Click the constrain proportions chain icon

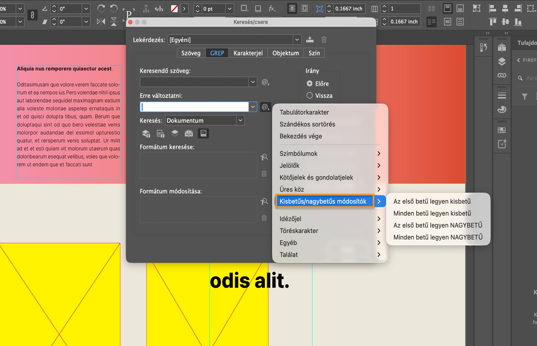[x=32, y=15]
